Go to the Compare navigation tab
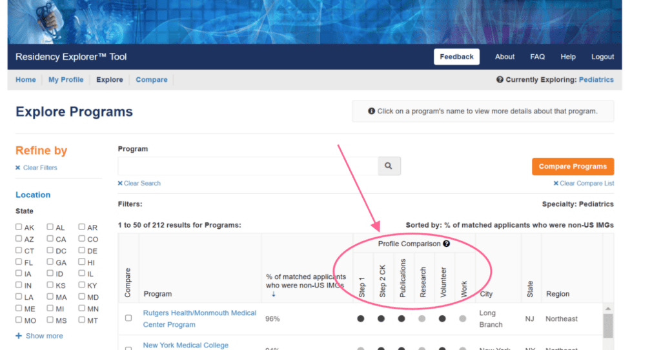Screen dimensions: 661x350 (x=152, y=80)
